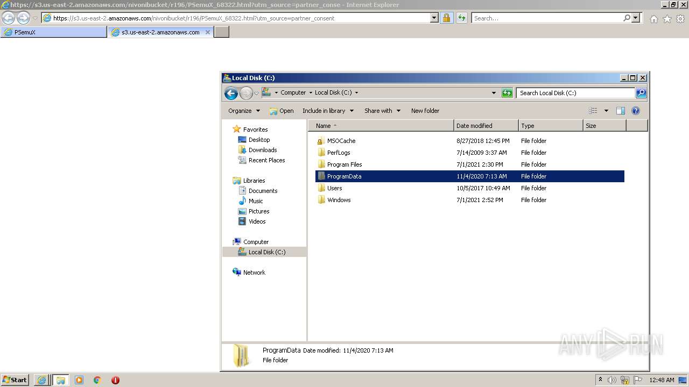Sort by Size column header

tap(604, 126)
